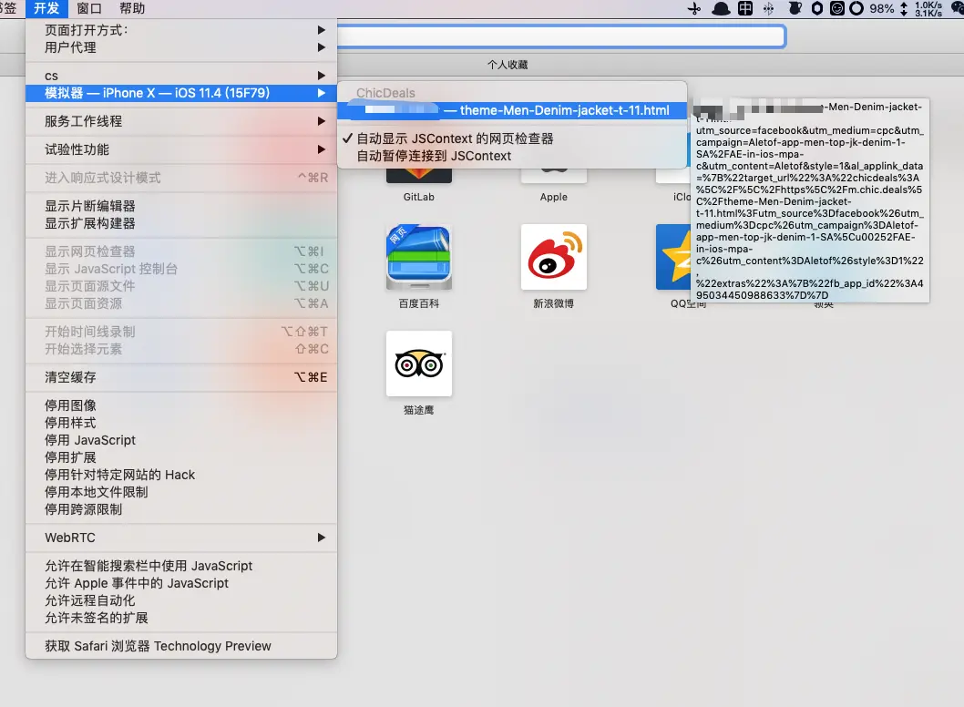Expand the cs device submenu
The height and width of the screenshot is (707, 964).
click(181, 76)
